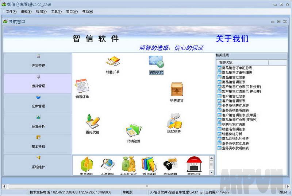Select 出货管理 in the left sidebar

38,83
